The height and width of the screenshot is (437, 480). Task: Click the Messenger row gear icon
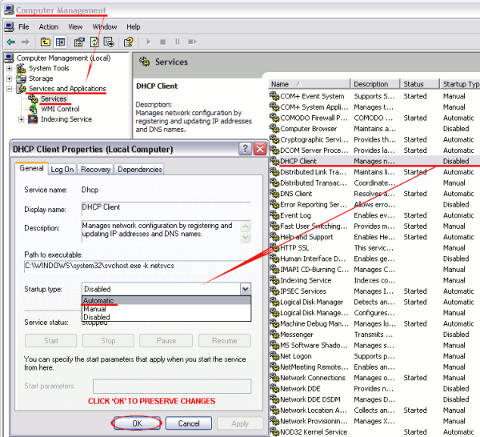point(274,335)
